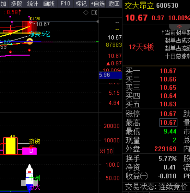Click the blue 5.96 price cursor label

110,75
